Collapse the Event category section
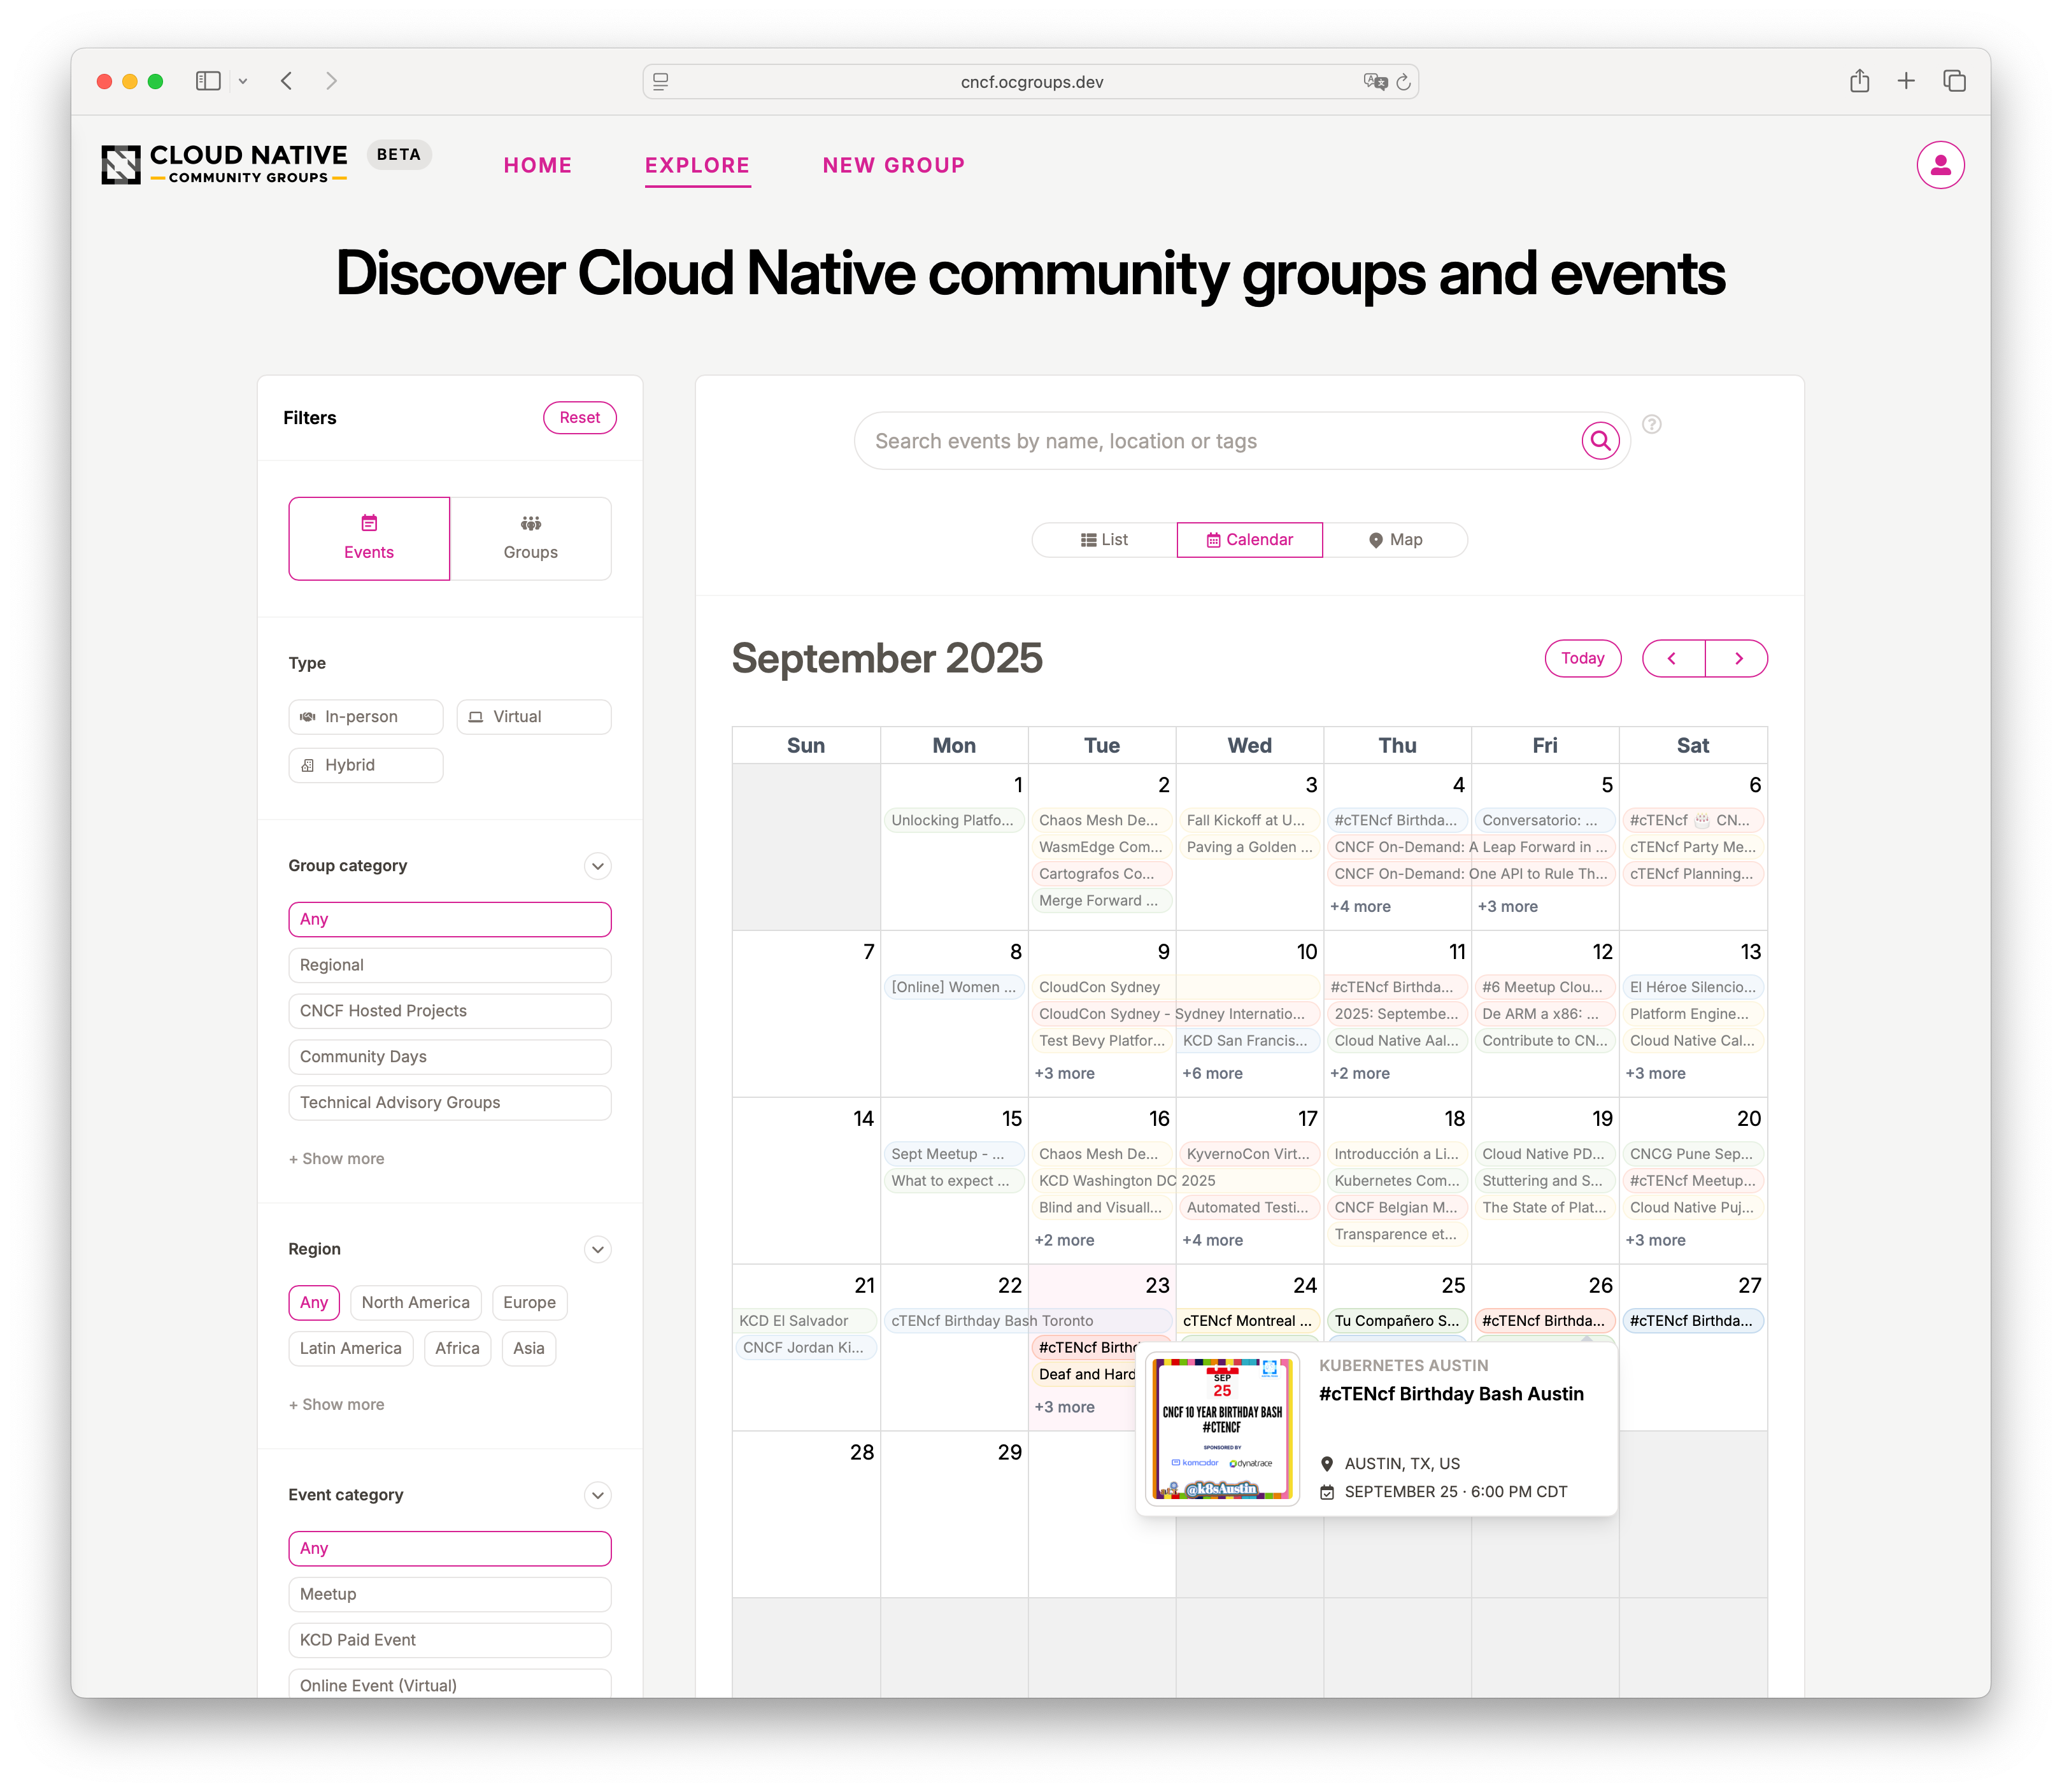This screenshot has height=1792, width=2062. click(597, 1495)
